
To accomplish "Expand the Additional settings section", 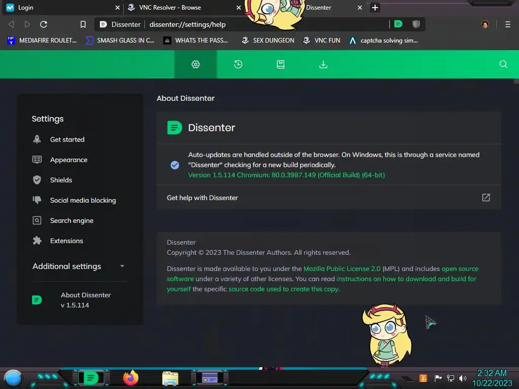I will [x=79, y=266].
